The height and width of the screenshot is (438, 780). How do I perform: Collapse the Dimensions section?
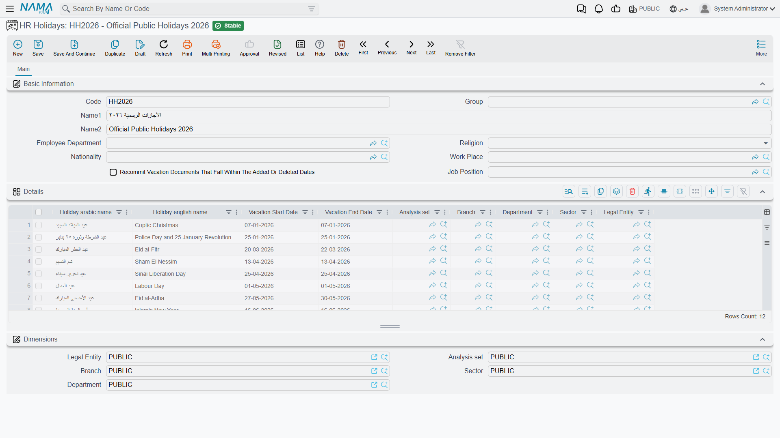pyautogui.click(x=763, y=339)
